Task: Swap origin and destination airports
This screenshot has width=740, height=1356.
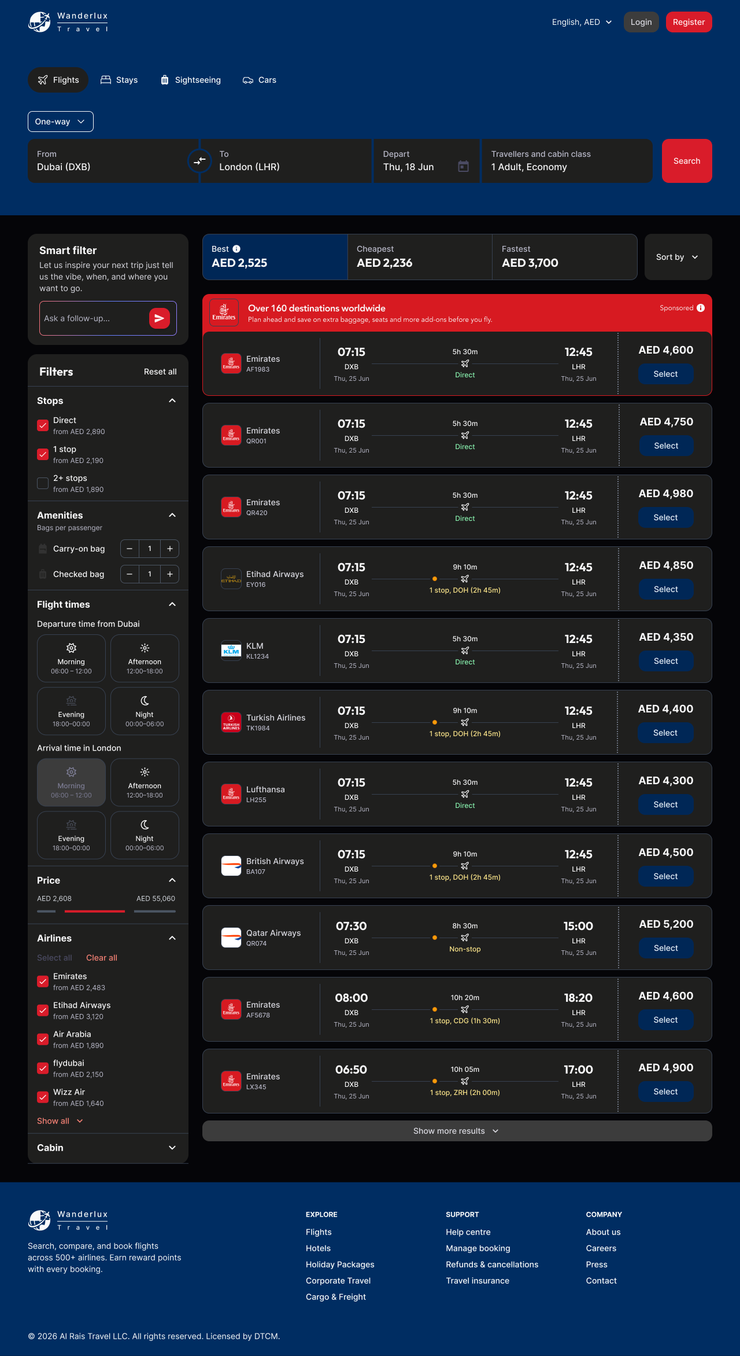Action: point(199,161)
